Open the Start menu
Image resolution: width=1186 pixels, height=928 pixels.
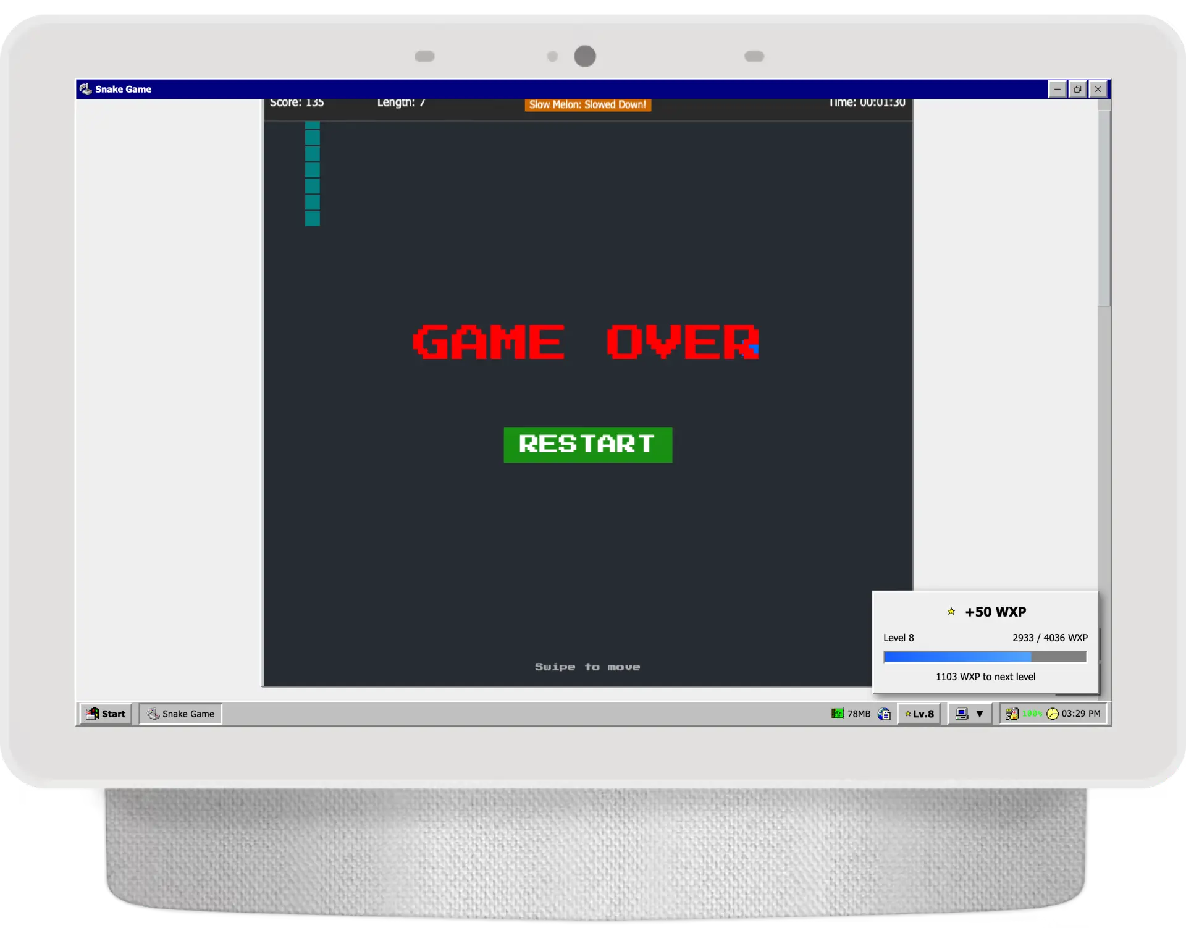(105, 714)
